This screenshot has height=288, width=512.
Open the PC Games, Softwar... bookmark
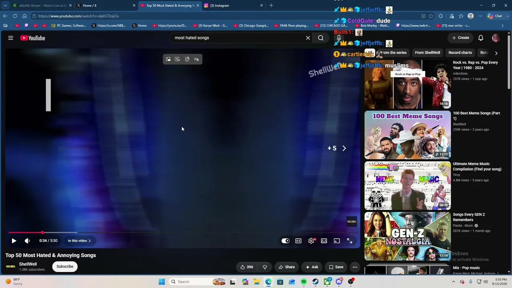[68, 26]
